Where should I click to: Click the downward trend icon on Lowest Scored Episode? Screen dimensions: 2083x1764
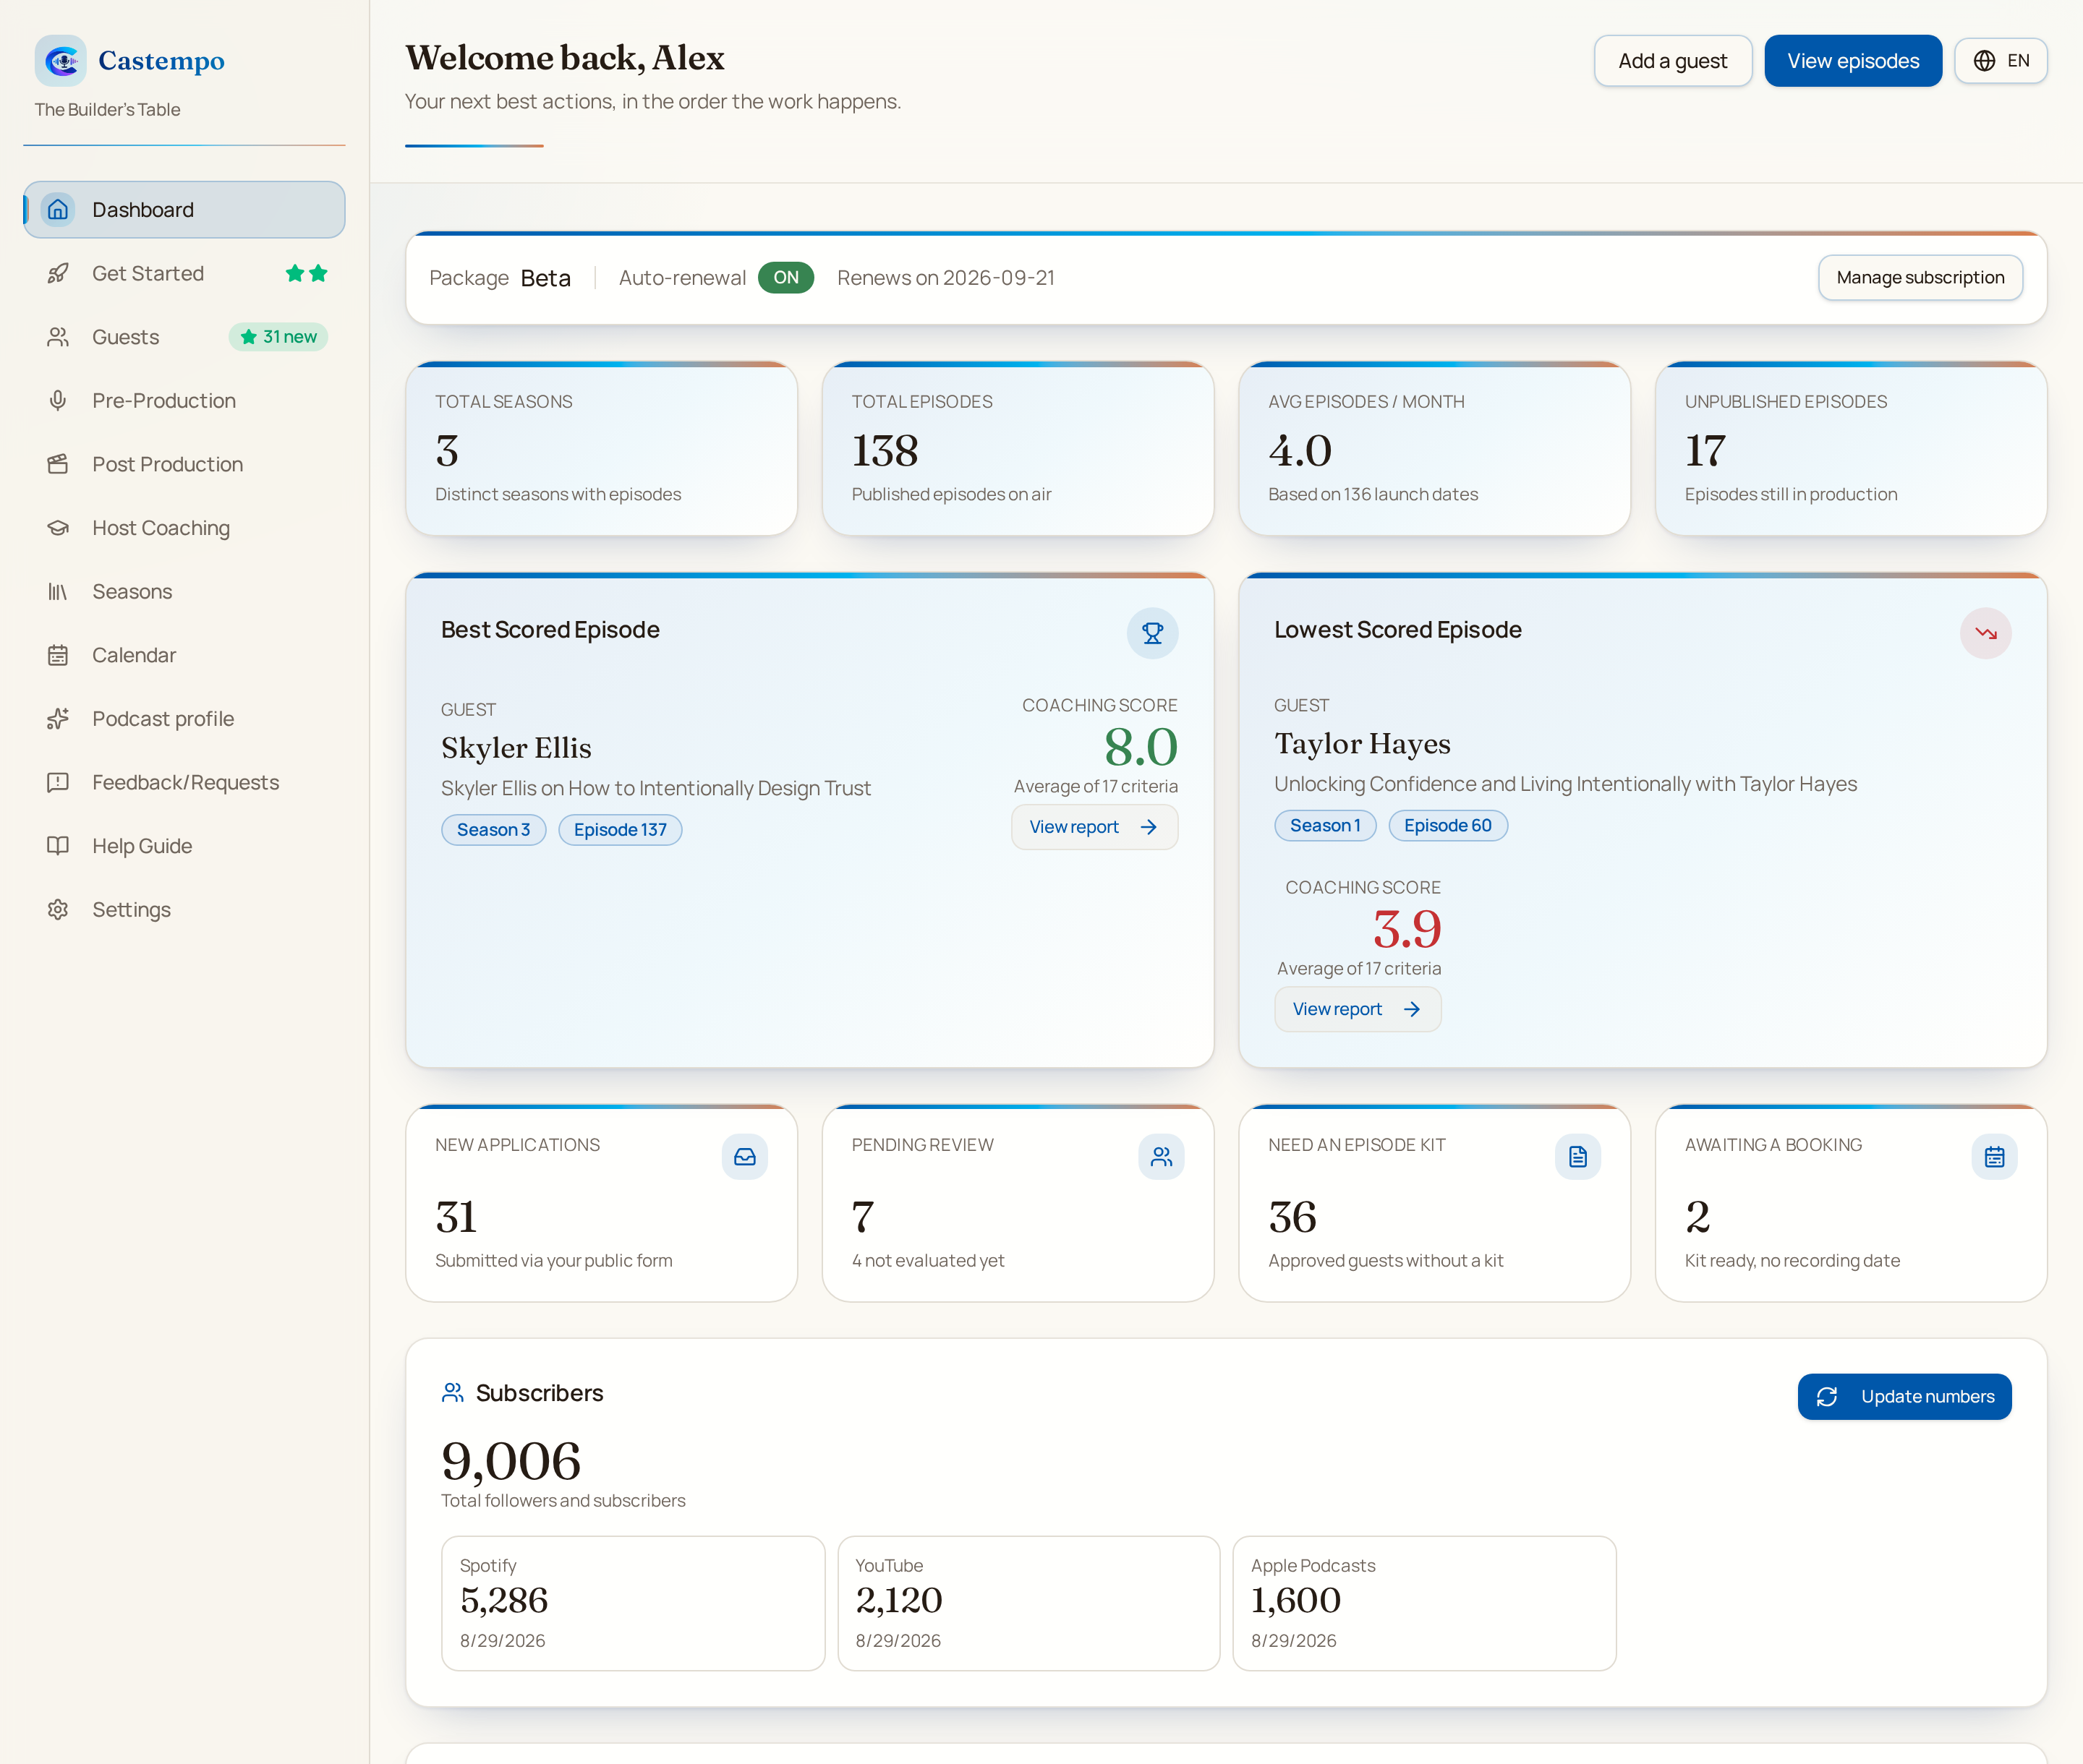pyautogui.click(x=1985, y=633)
